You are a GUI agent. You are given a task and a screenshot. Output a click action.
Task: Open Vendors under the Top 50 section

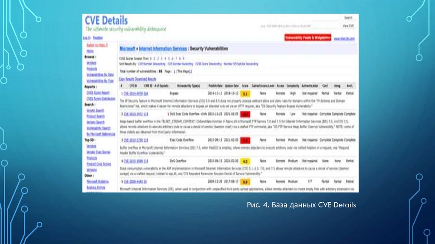pyautogui.click(x=91, y=146)
